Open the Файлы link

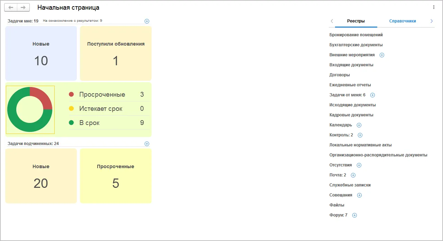point(337,205)
